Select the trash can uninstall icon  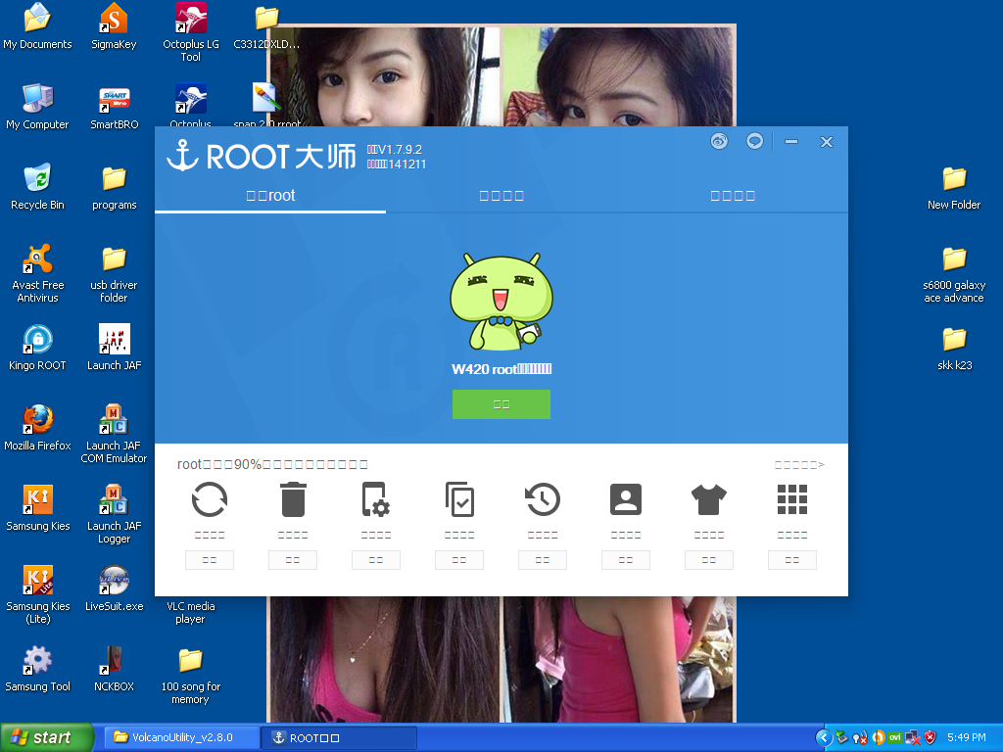click(293, 499)
